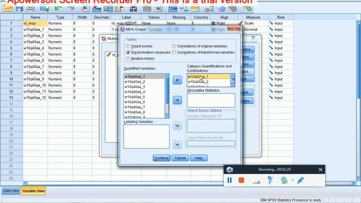Open the small dropdown arrow beside webcam icon
The width and height of the screenshot is (361, 203).
click(x=293, y=180)
